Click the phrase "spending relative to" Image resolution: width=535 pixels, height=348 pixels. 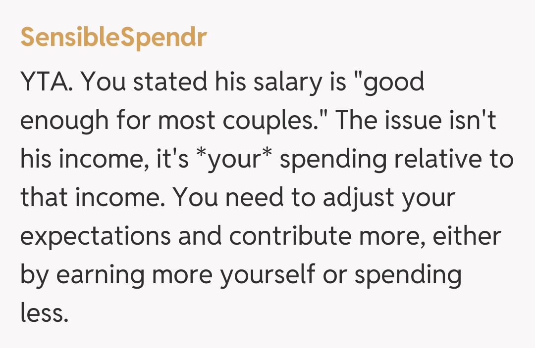[x=394, y=159]
